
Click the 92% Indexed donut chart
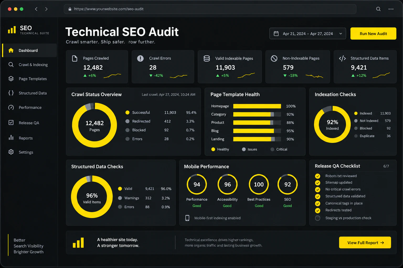[332, 124]
